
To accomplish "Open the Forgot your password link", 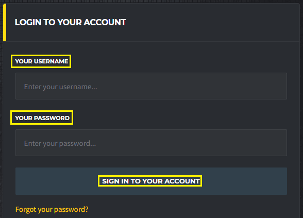I will (52, 209).
